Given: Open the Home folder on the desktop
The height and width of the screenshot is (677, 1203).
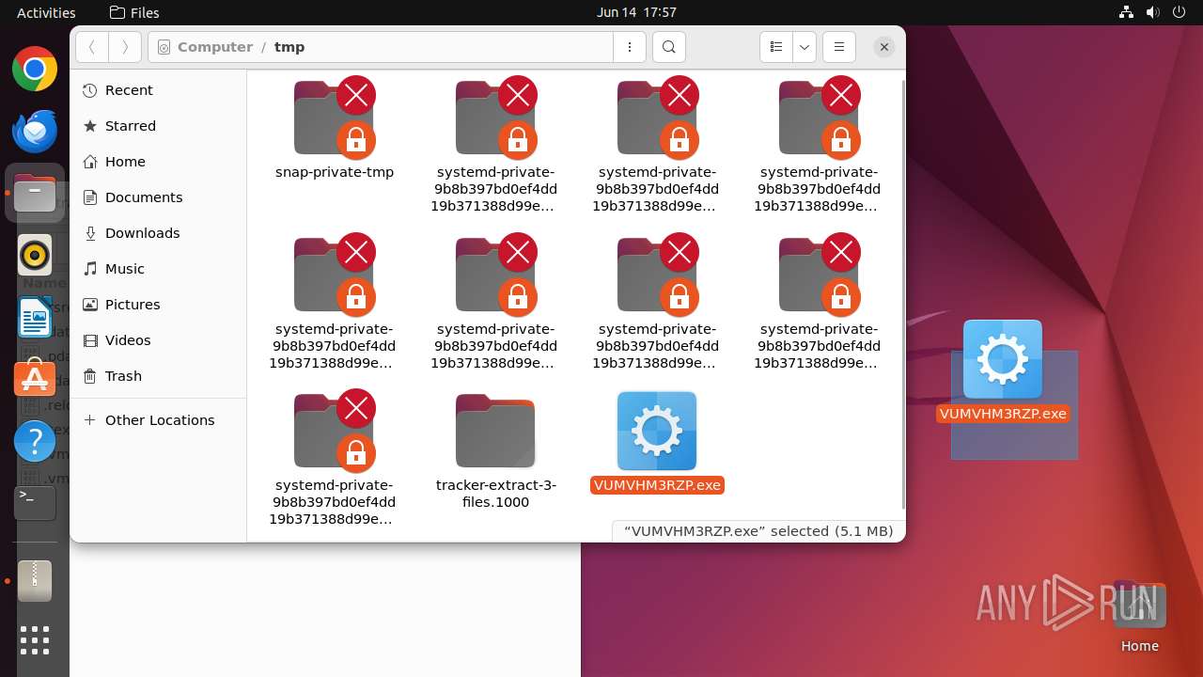Looking at the screenshot, I should 1139,618.
